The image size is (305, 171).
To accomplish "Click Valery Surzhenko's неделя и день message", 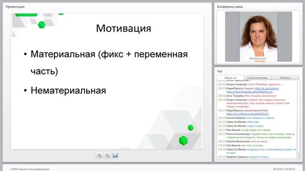I will pos(241,126).
